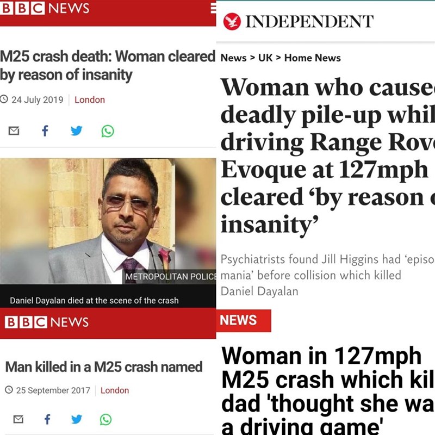This screenshot has height=435, width=435.
Task: Open 'Man killed in a M25 crash named' headline
Action: point(104,366)
